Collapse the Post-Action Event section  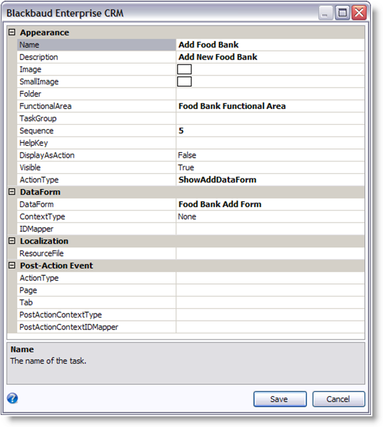coord(12,265)
